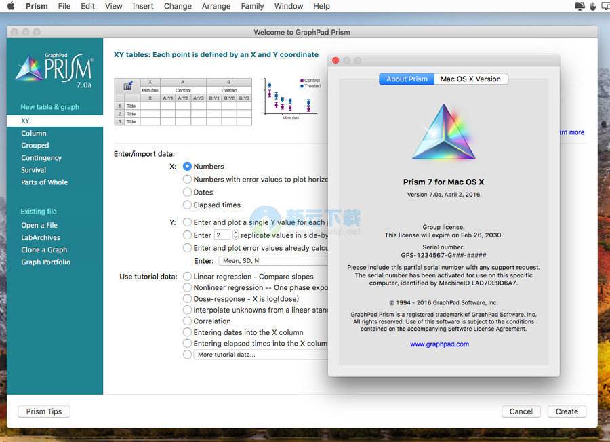Click the import table icon in the XY preview
Viewport: 610px width, 442px height.
pyautogui.click(x=127, y=86)
